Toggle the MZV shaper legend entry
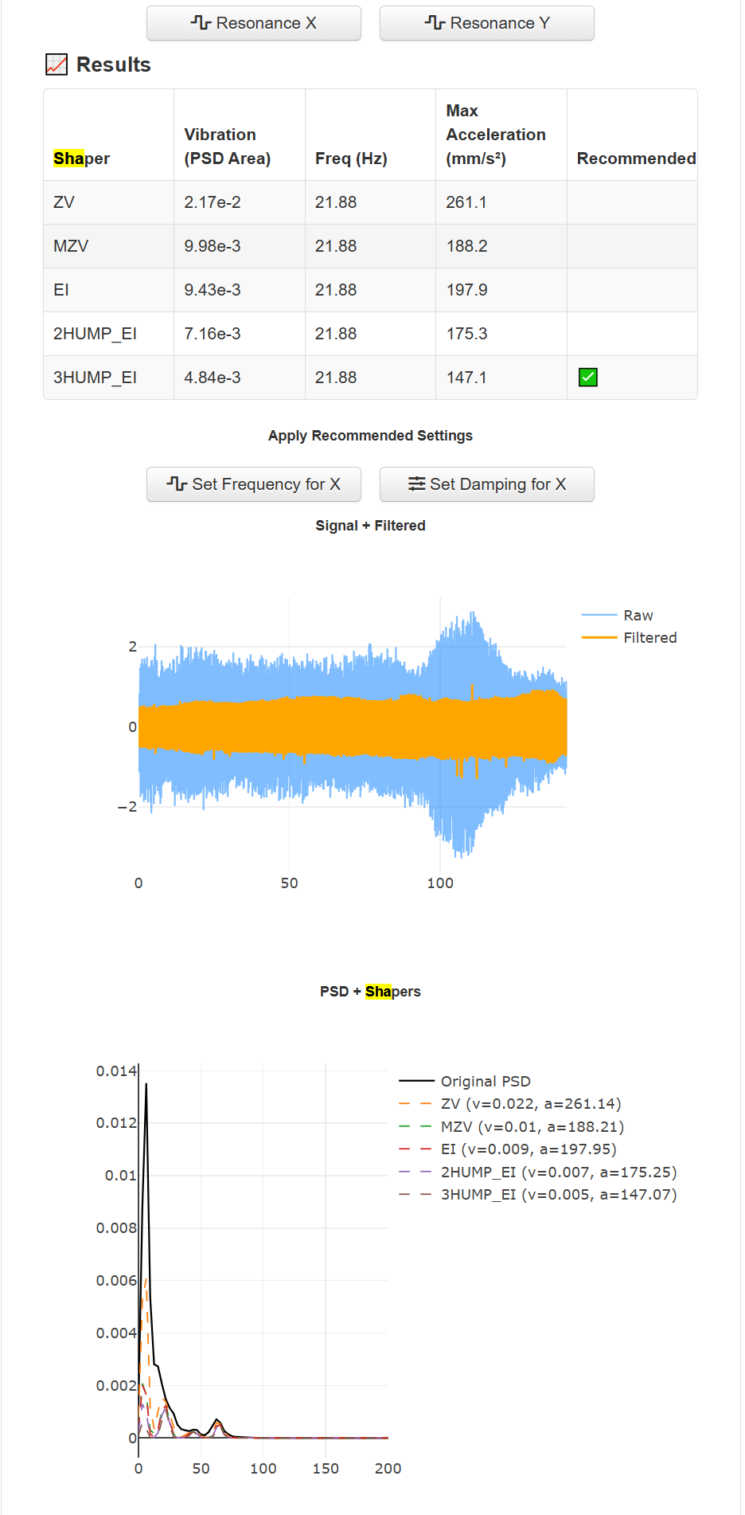 532,1127
